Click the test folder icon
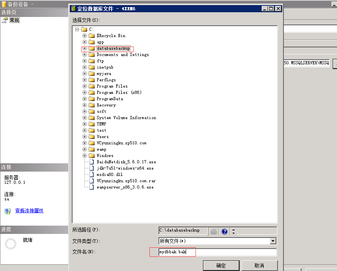Screen dimensions: 337x271 (x=92, y=130)
